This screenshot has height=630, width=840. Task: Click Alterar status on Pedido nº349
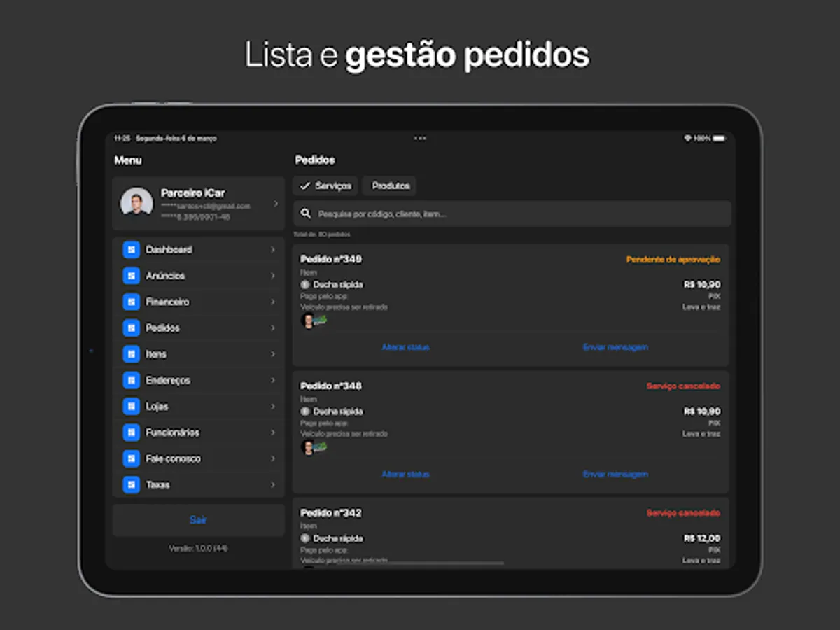406,346
